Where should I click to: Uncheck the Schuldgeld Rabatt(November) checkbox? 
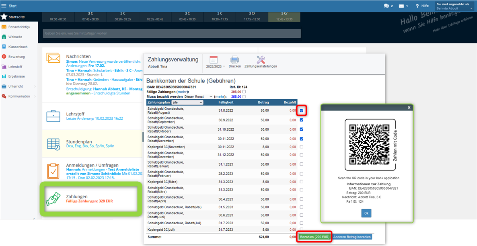302,139
